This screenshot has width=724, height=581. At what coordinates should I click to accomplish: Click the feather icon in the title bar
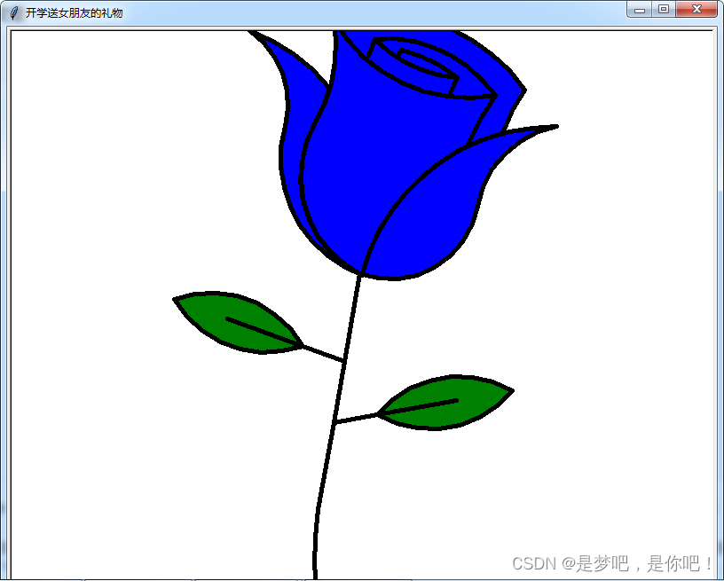pos(14,12)
